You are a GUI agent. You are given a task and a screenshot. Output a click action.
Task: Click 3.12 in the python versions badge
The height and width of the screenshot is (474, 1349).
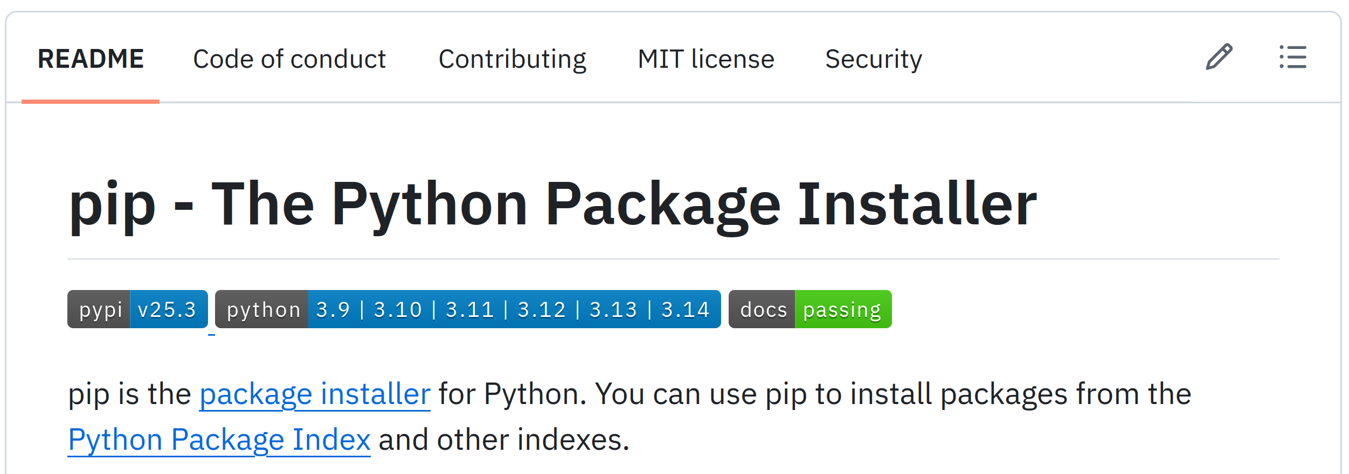pos(541,309)
